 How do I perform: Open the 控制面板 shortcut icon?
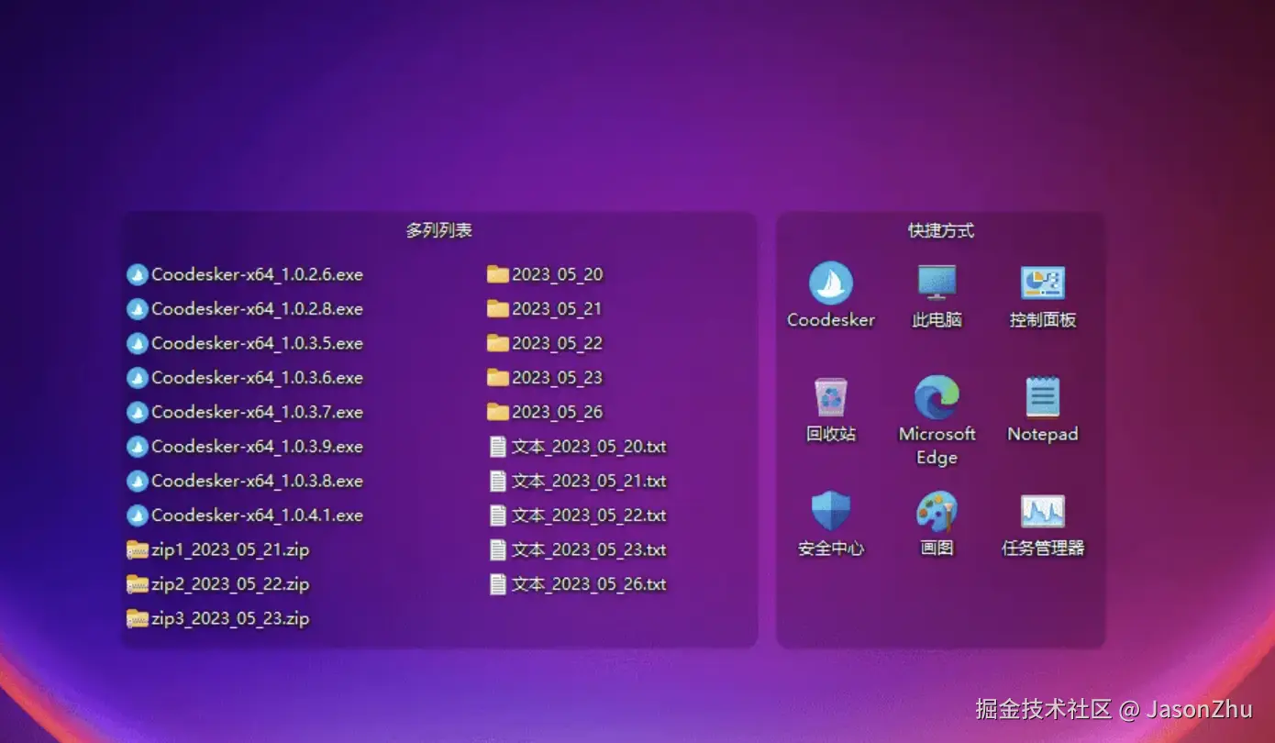[x=1042, y=283]
